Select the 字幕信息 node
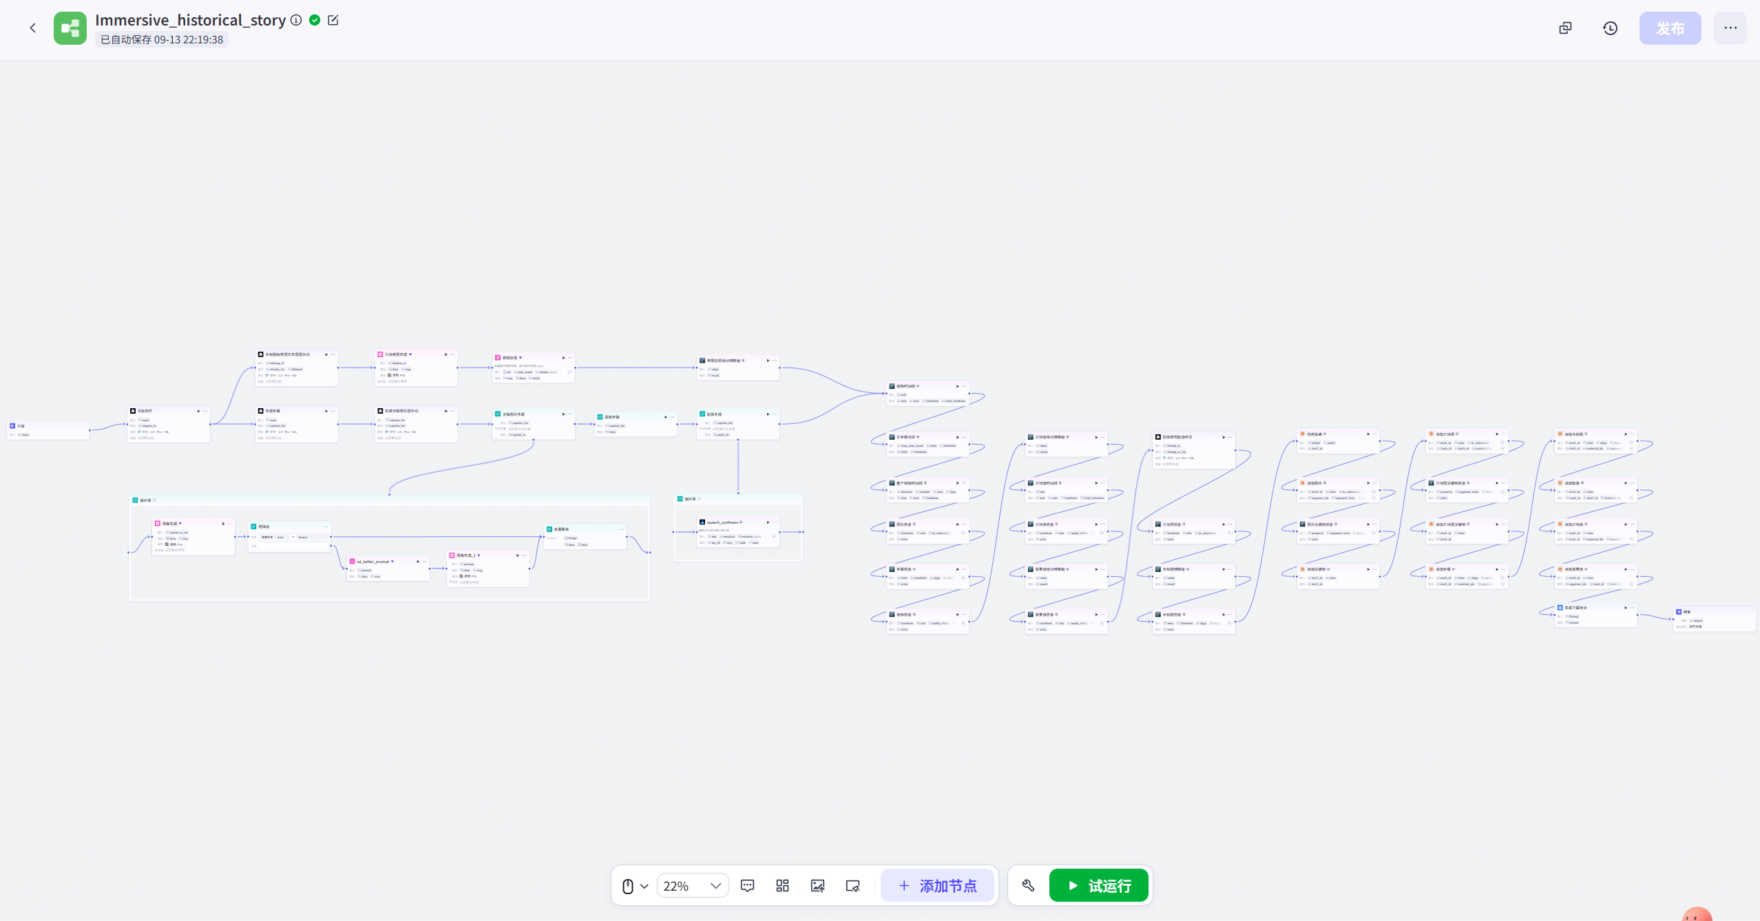Image resolution: width=1760 pixels, height=921 pixels. pos(928,576)
